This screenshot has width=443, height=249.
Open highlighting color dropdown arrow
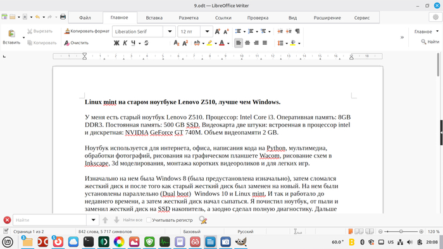(216, 43)
